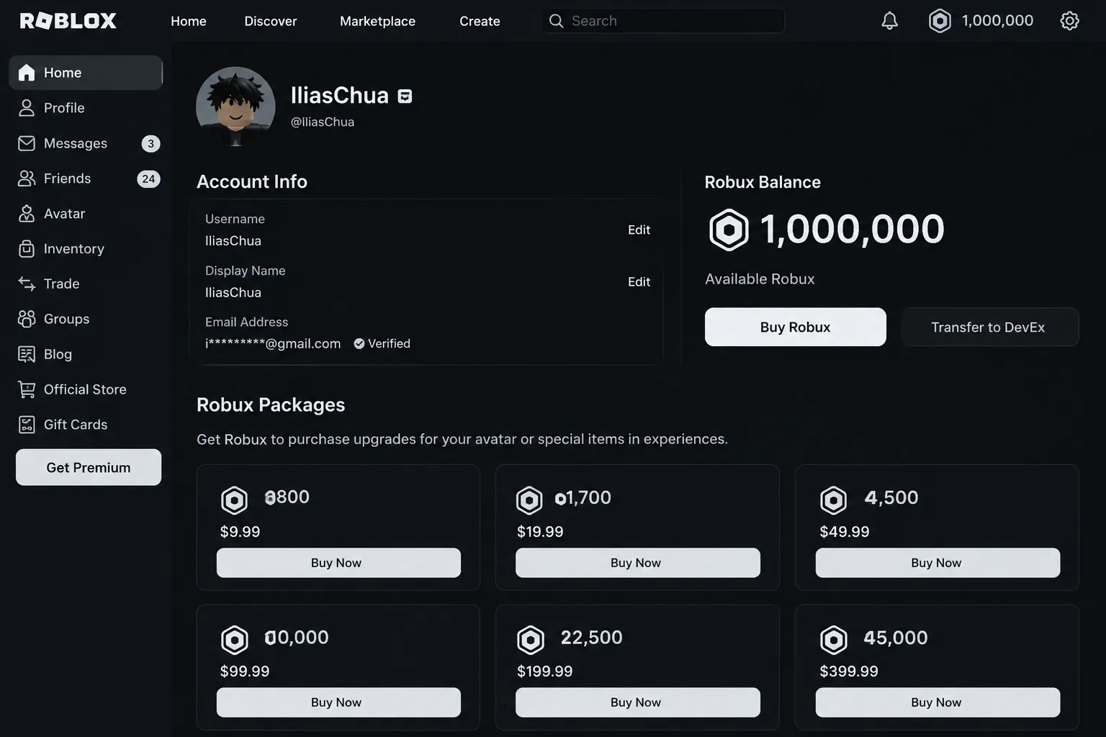
Task: Click the Official Store cart icon
Action: point(27,389)
